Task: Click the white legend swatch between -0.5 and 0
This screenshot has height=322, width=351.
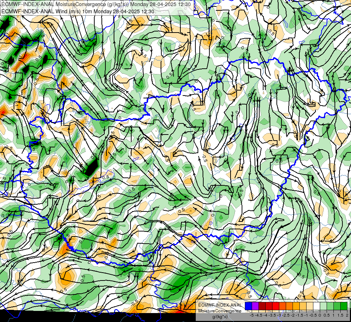Action: 317,306
